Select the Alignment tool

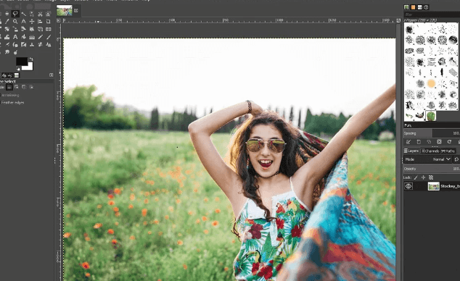[x=40, y=22]
